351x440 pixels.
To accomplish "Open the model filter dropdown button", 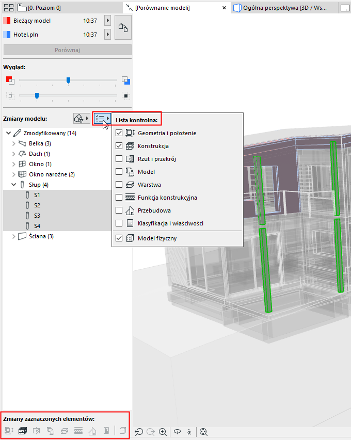I will coord(82,119).
